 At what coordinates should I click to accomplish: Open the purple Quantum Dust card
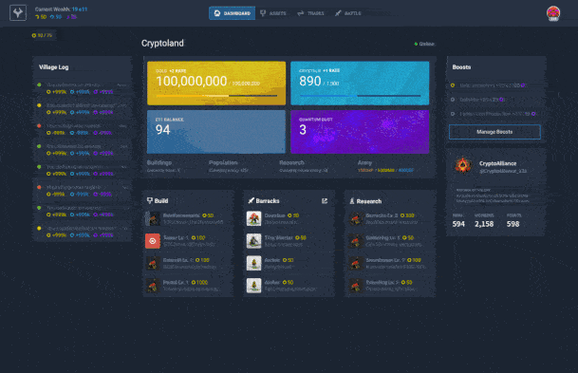(360, 132)
